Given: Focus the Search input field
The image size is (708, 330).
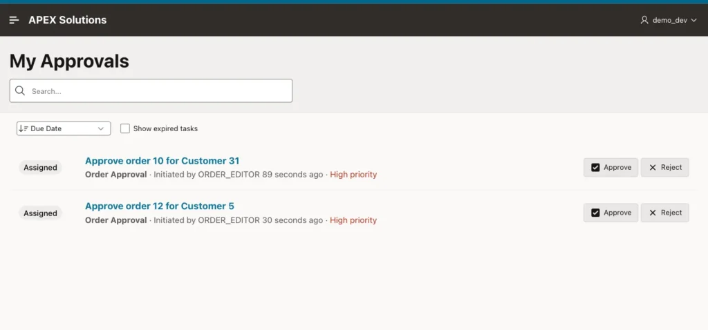Looking at the screenshot, I should pyautogui.click(x=151, y=90).
